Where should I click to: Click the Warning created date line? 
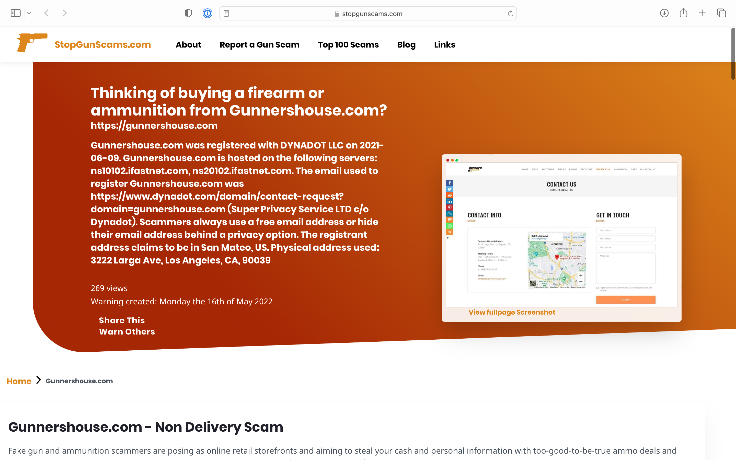pos(181,302)
